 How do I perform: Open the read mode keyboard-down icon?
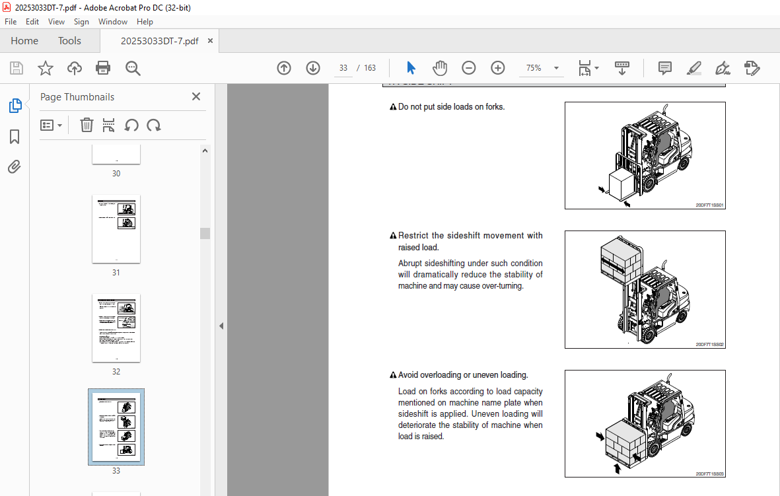621,68
